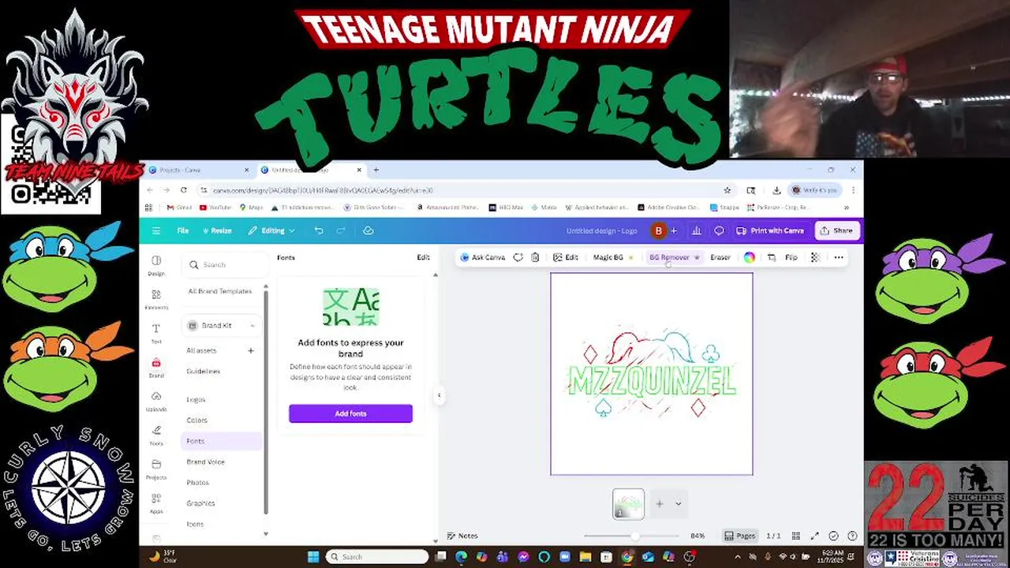Screen dimensions: 1010x568
Task: Open the Photos brand section
Action: pyautogui.click(x=197, y=482)
